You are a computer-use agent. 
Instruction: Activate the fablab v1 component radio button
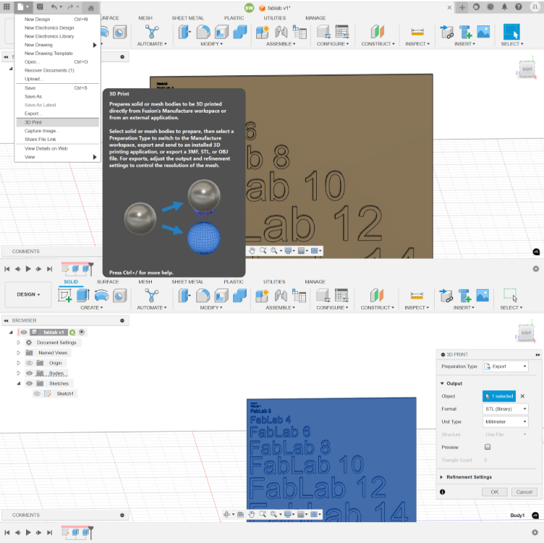(x=82, y=332)
